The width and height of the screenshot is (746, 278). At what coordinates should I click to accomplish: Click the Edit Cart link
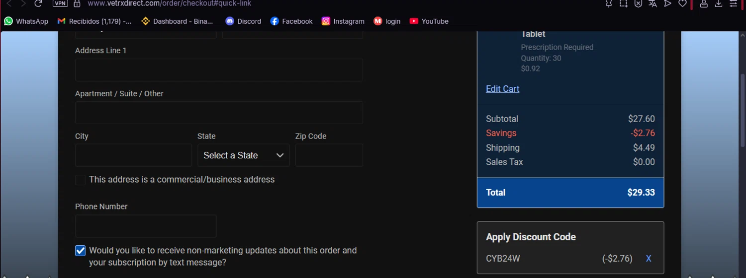(x=502, y=89)
